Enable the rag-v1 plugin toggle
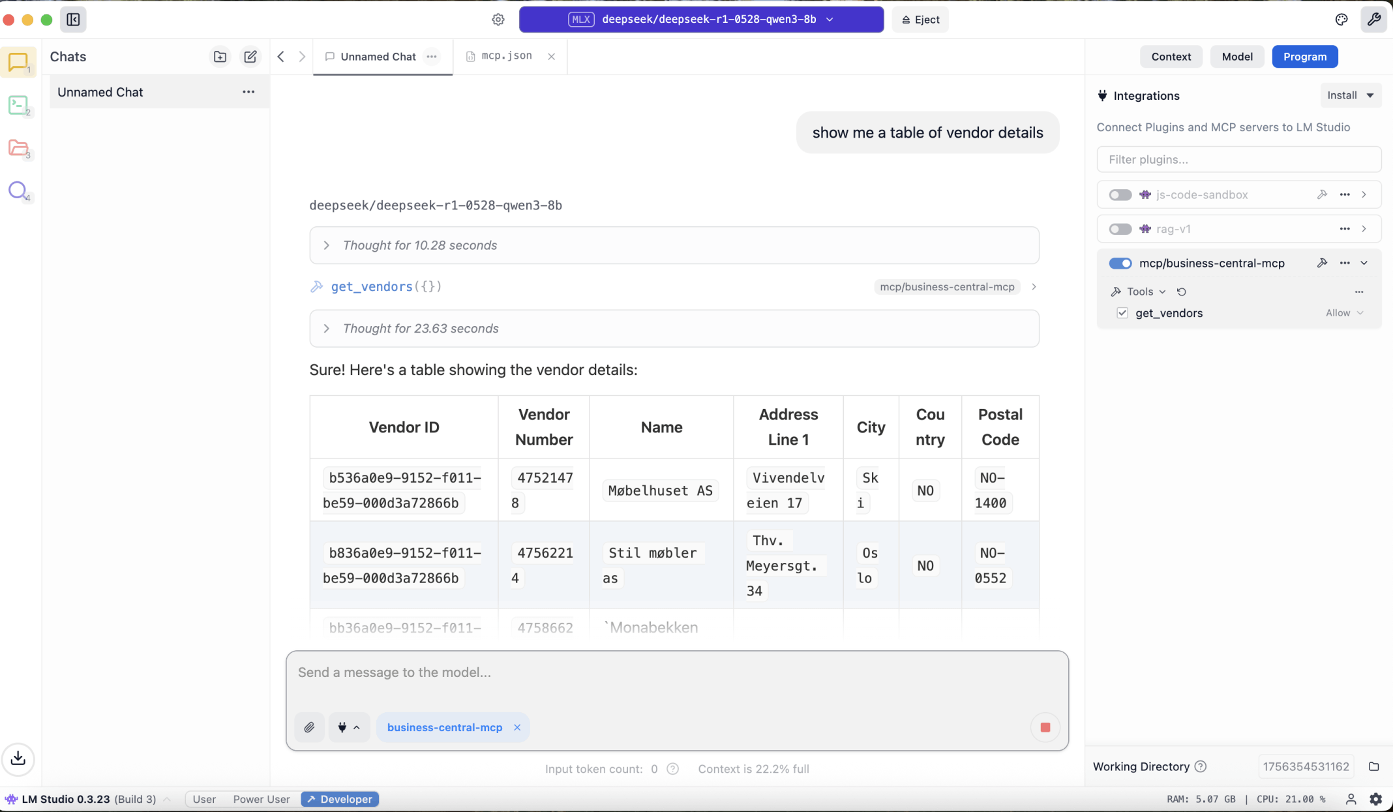Image resolution: width=1393 pixels, height=812 pixels. [x=1120, y=229]
